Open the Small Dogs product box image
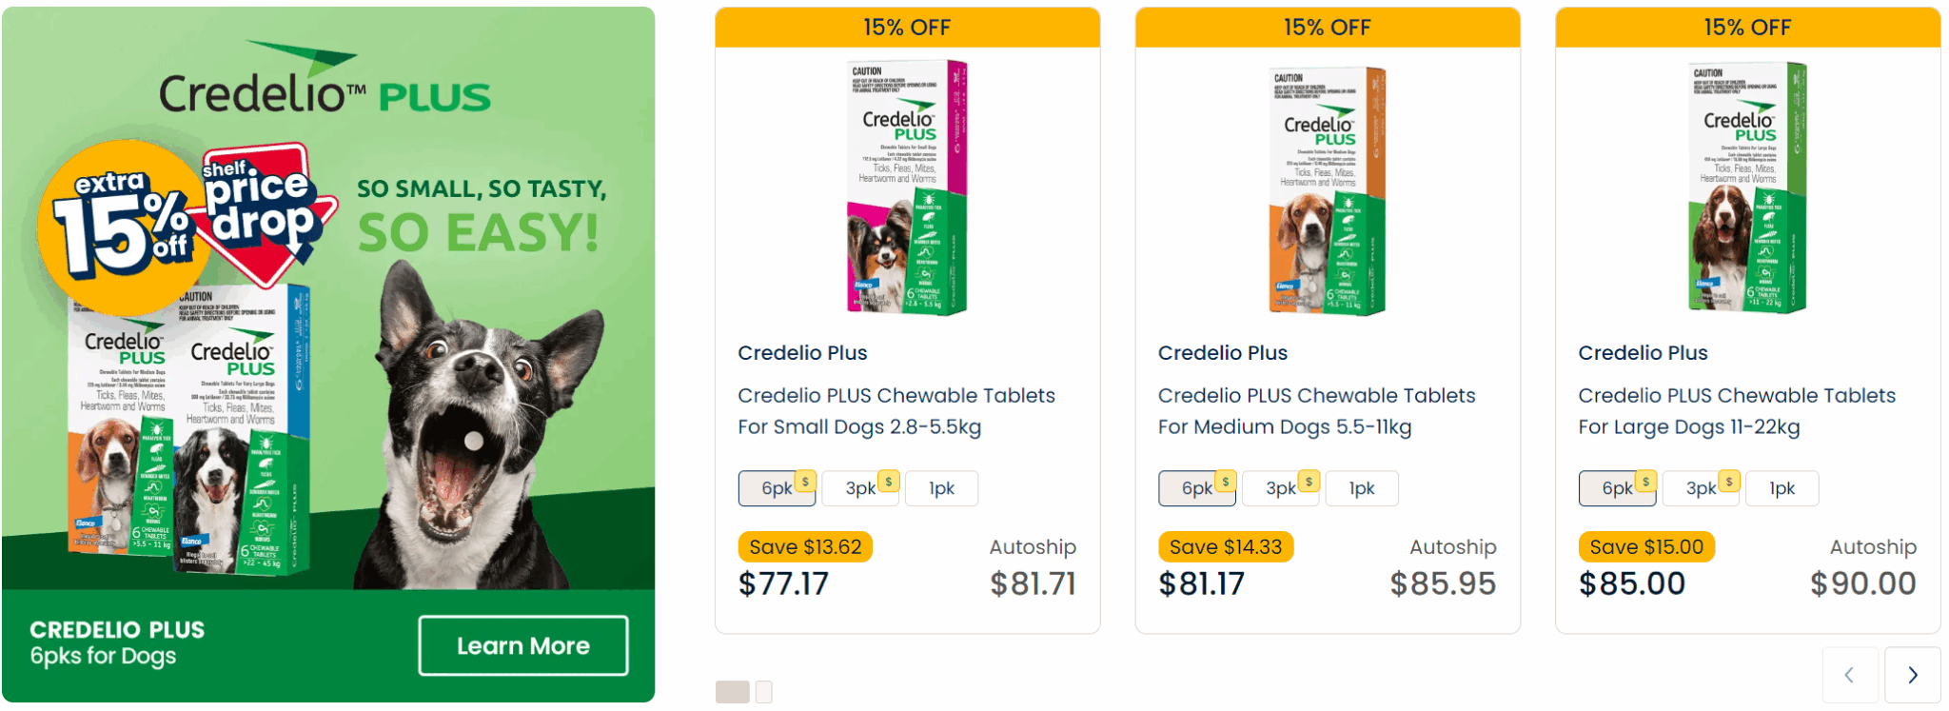The image size is (1949, 711). (x=907, y=188)
